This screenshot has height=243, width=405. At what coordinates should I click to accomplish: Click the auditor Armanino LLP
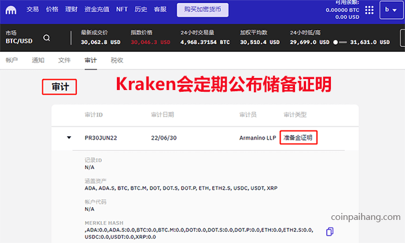pos(258,138)
